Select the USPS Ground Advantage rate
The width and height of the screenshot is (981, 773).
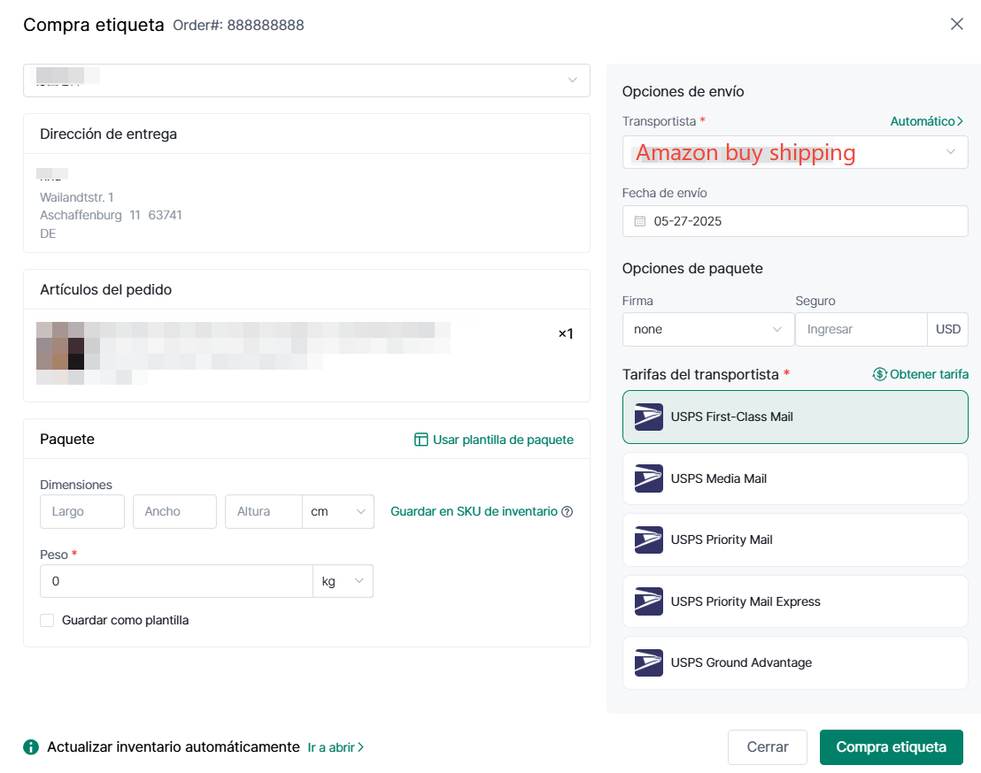(x=795, y=663)
